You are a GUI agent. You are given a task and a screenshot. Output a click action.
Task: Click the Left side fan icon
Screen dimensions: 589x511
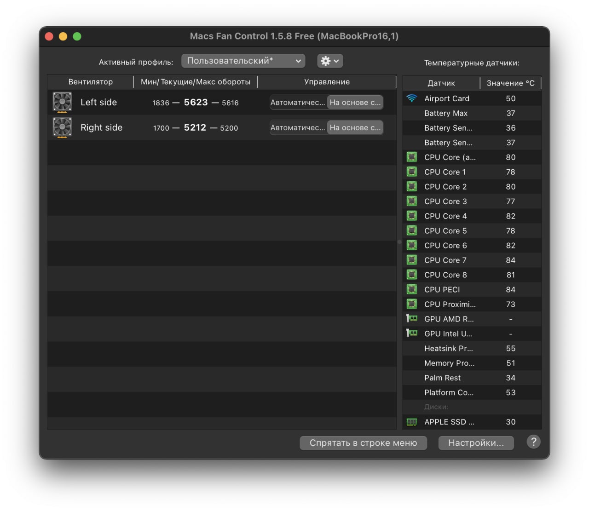click(x=62, y=102)
